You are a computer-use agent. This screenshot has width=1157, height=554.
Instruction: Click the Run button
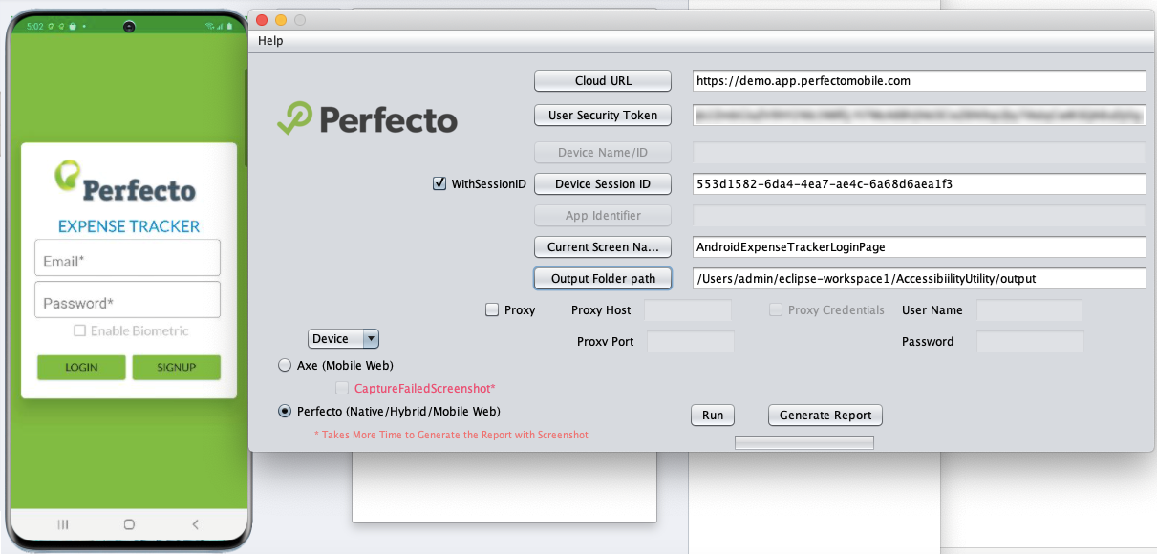713,415
